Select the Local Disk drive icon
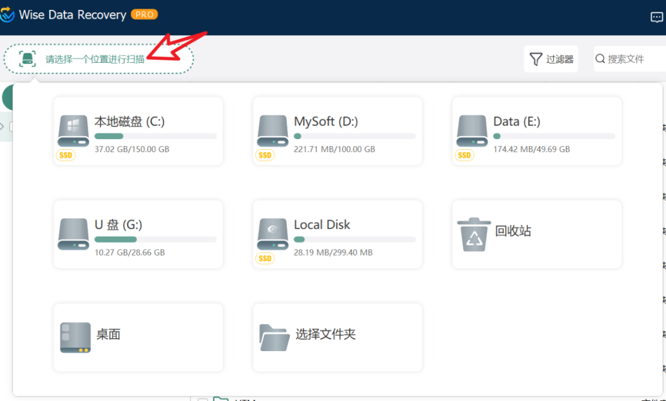The image size is (666, 401). [273, 234]
